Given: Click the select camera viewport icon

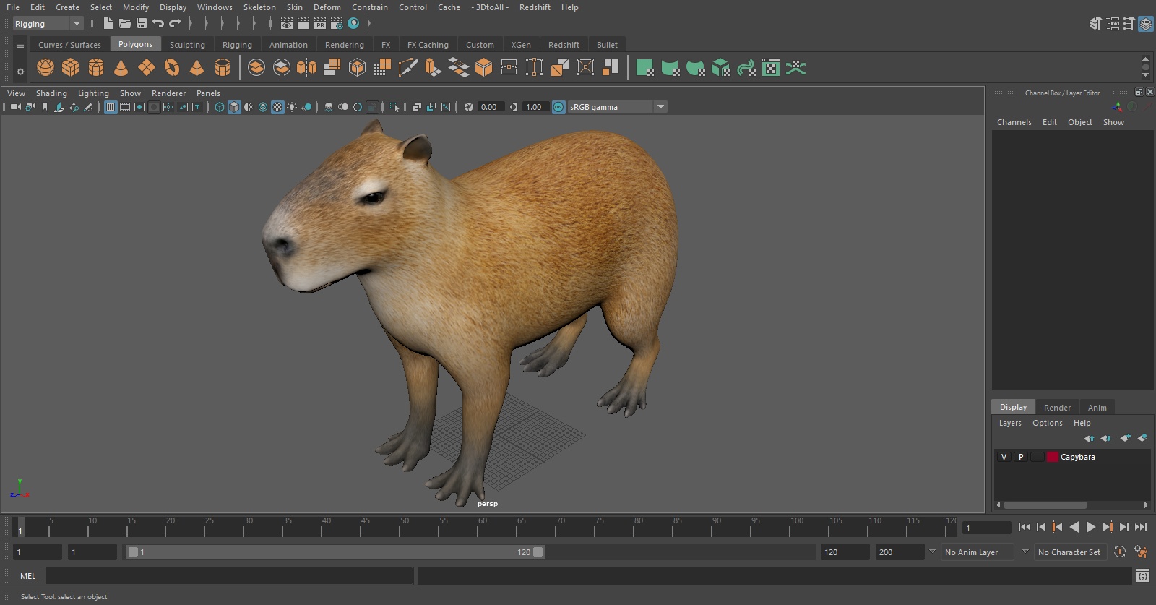Looking at the screenshot, I should pos(15,107).
